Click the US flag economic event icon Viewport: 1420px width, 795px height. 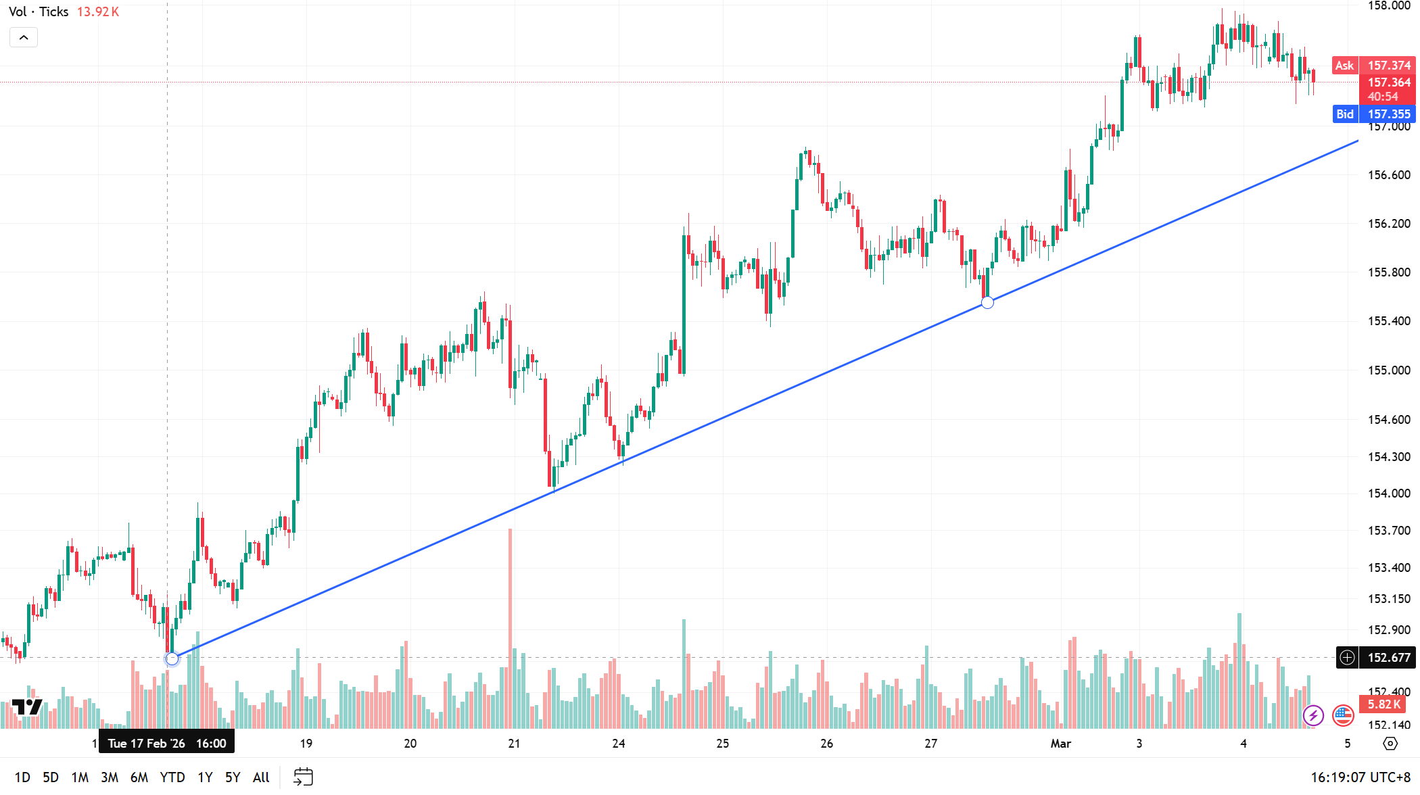pyautogui.click(x=1343, y=715)
